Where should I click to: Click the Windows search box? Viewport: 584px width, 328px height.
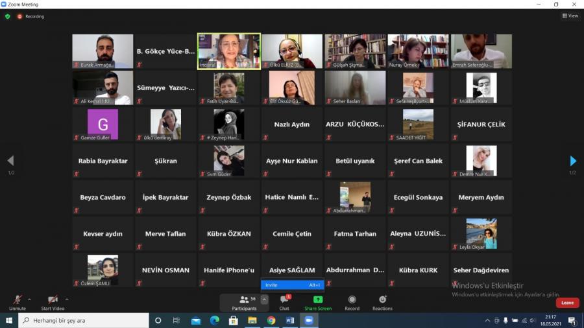(x=84, y=320)
